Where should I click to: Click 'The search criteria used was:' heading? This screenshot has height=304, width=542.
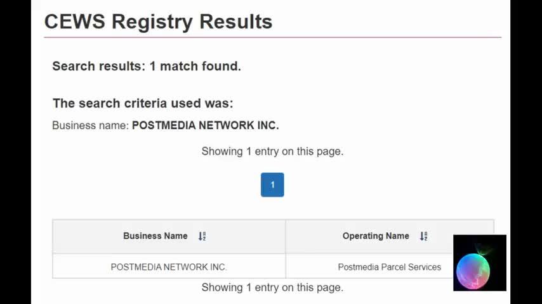pyautogui.click(x=143, y=103)
